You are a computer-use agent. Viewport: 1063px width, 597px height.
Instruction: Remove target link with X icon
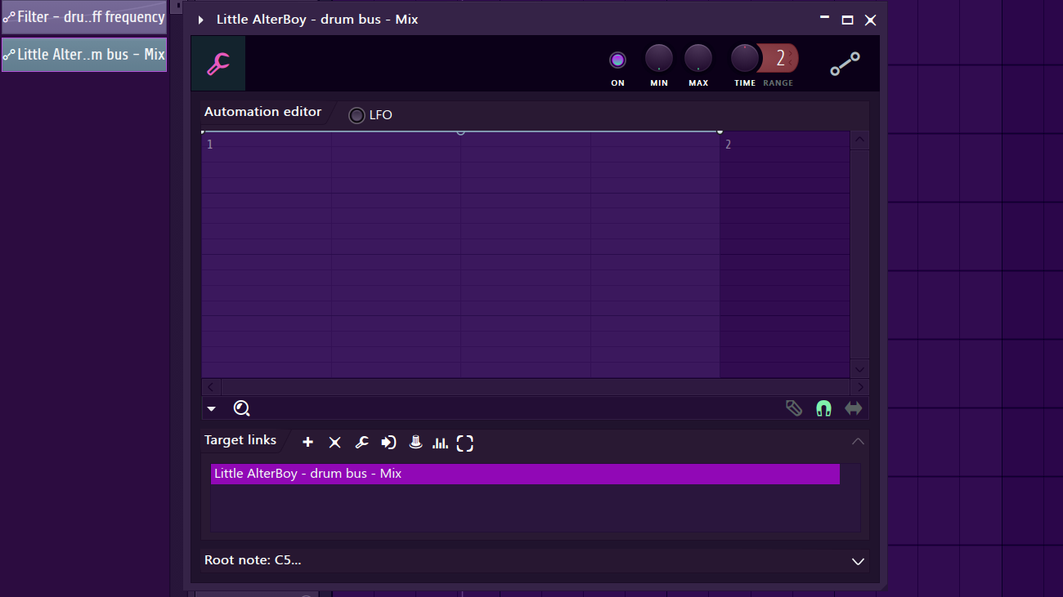click(334, 443)
